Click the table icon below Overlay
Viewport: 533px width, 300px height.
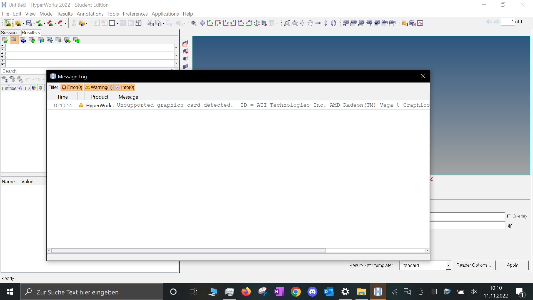510,226
